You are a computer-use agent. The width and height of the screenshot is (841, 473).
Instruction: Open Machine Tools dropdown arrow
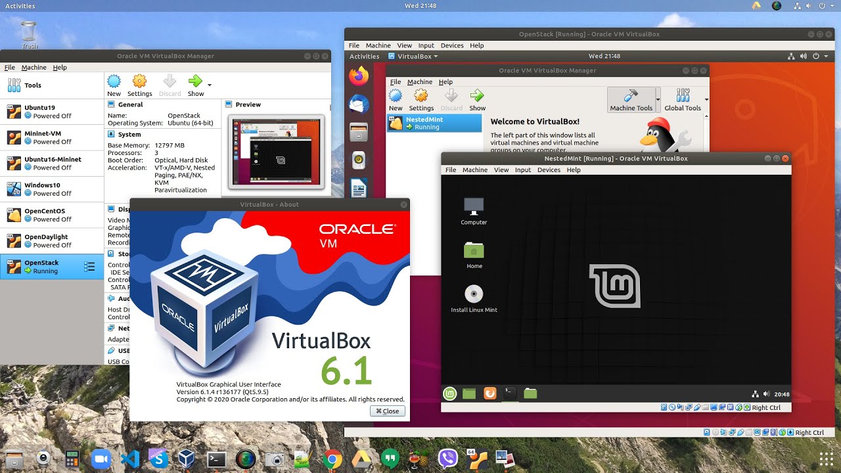tap(658, 100)
